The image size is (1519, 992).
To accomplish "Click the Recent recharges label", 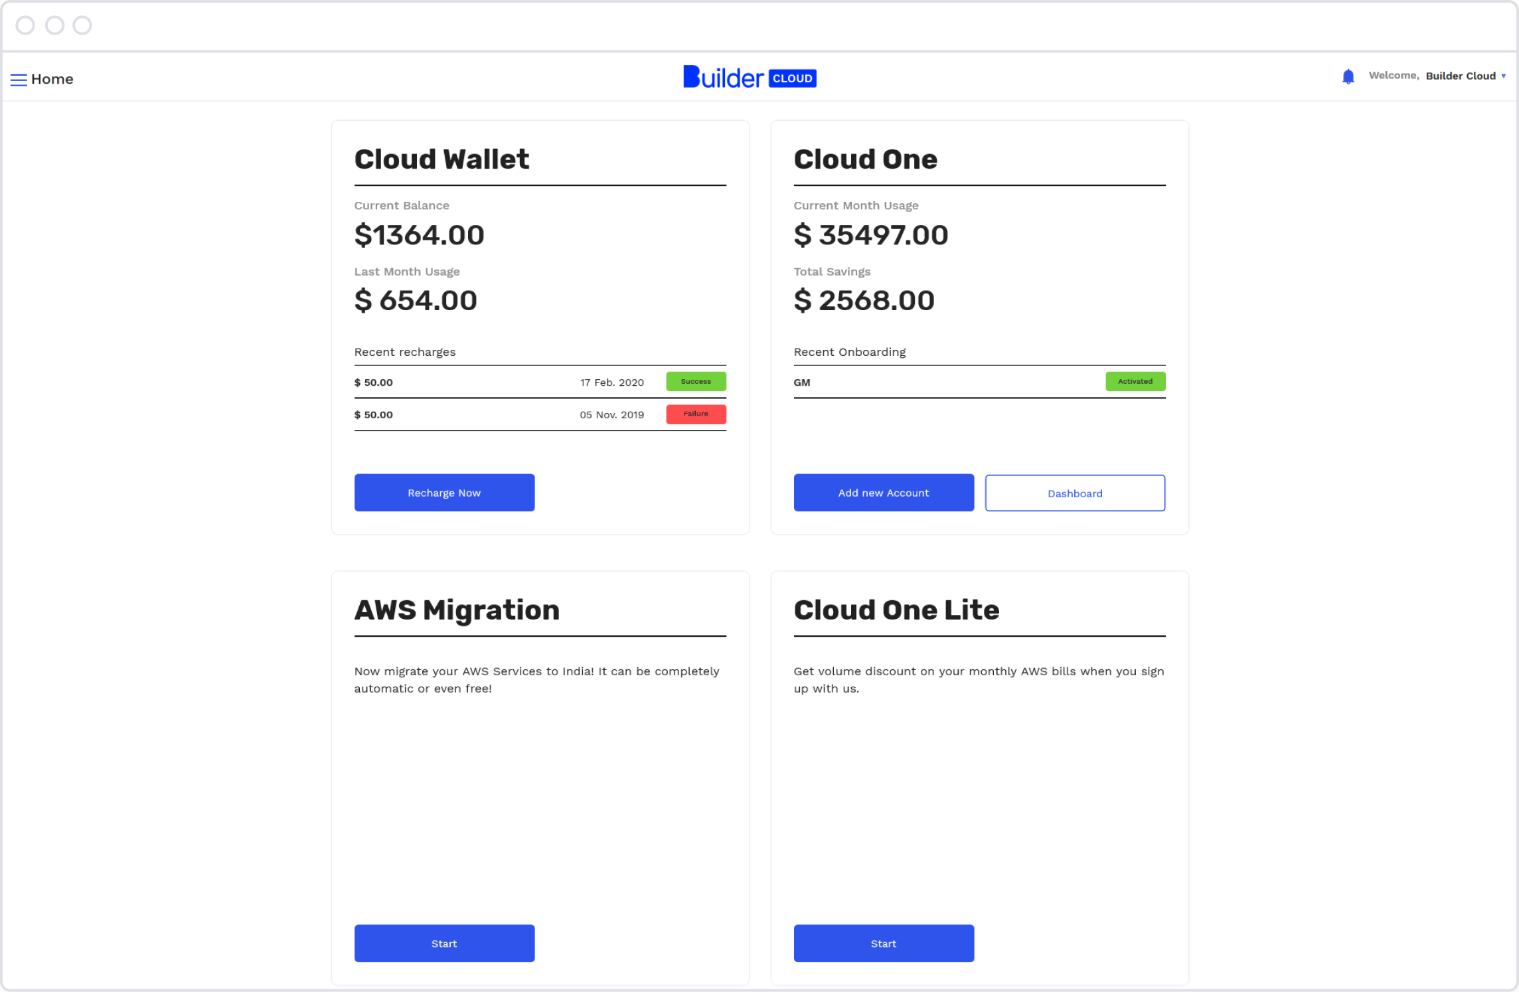I will click(405, 352).
